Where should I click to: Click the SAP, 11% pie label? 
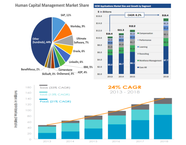(66, 15)
